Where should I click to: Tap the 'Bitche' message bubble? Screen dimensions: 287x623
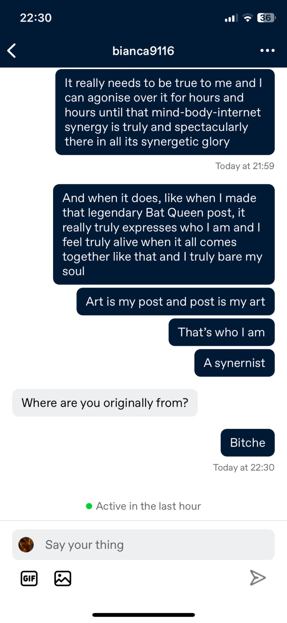pos(247,443)
